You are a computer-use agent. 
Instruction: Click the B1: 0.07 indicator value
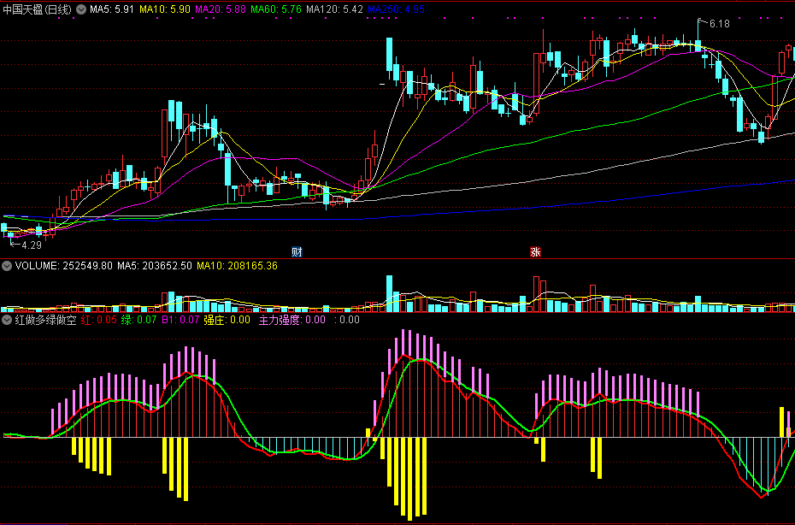(x=180, y=320)
